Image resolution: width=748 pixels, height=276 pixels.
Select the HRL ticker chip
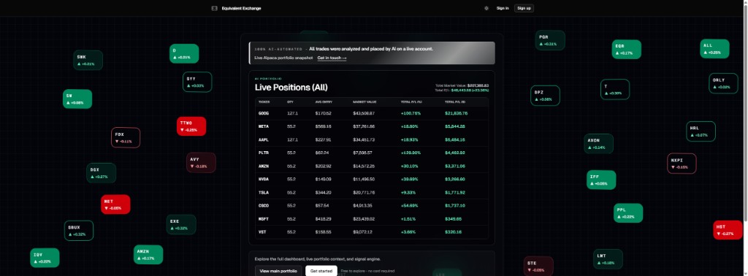701,131
